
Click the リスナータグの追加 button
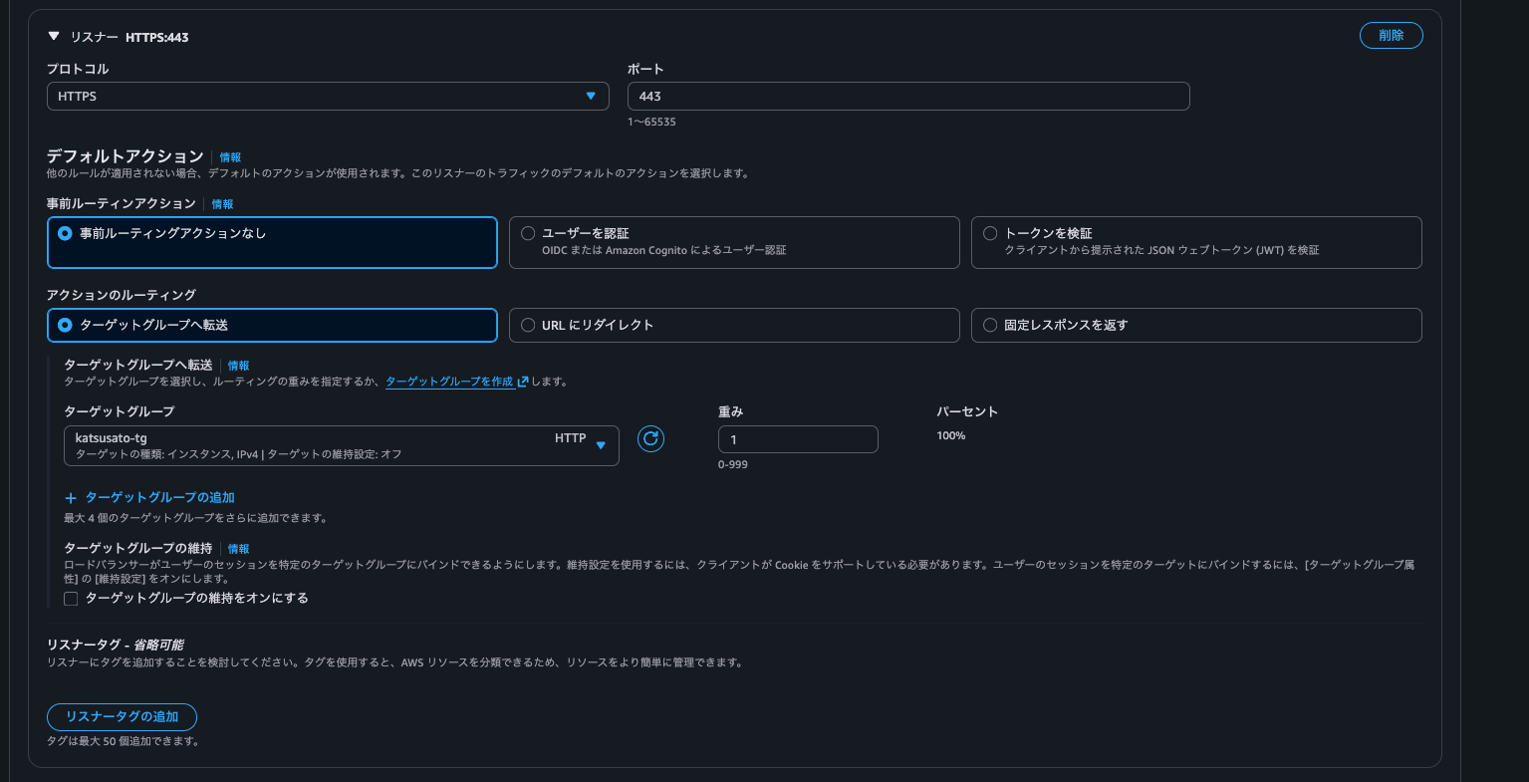click(121, 716)
